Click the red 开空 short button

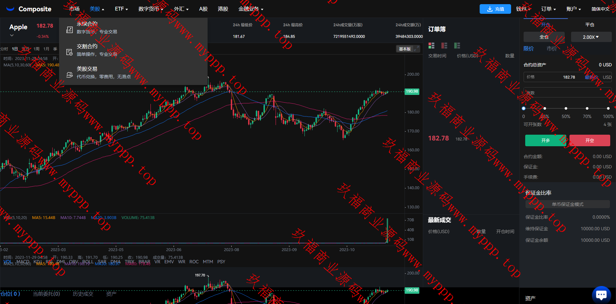tap(590, 140)
